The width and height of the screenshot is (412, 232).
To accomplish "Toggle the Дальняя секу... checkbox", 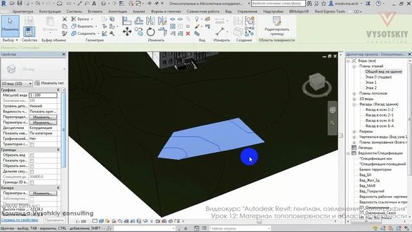I will coord(32,171).
